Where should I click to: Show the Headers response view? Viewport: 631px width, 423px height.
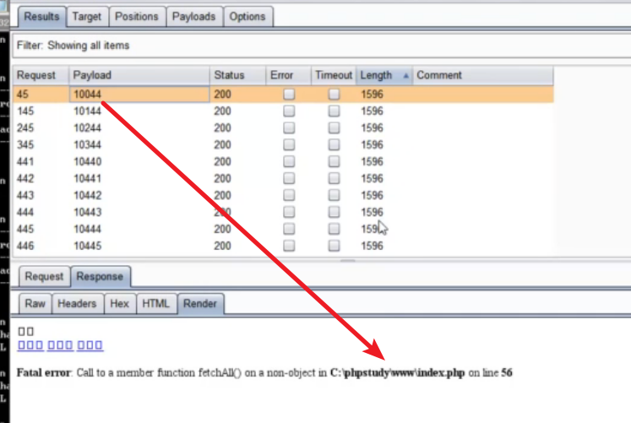(77, 304)
